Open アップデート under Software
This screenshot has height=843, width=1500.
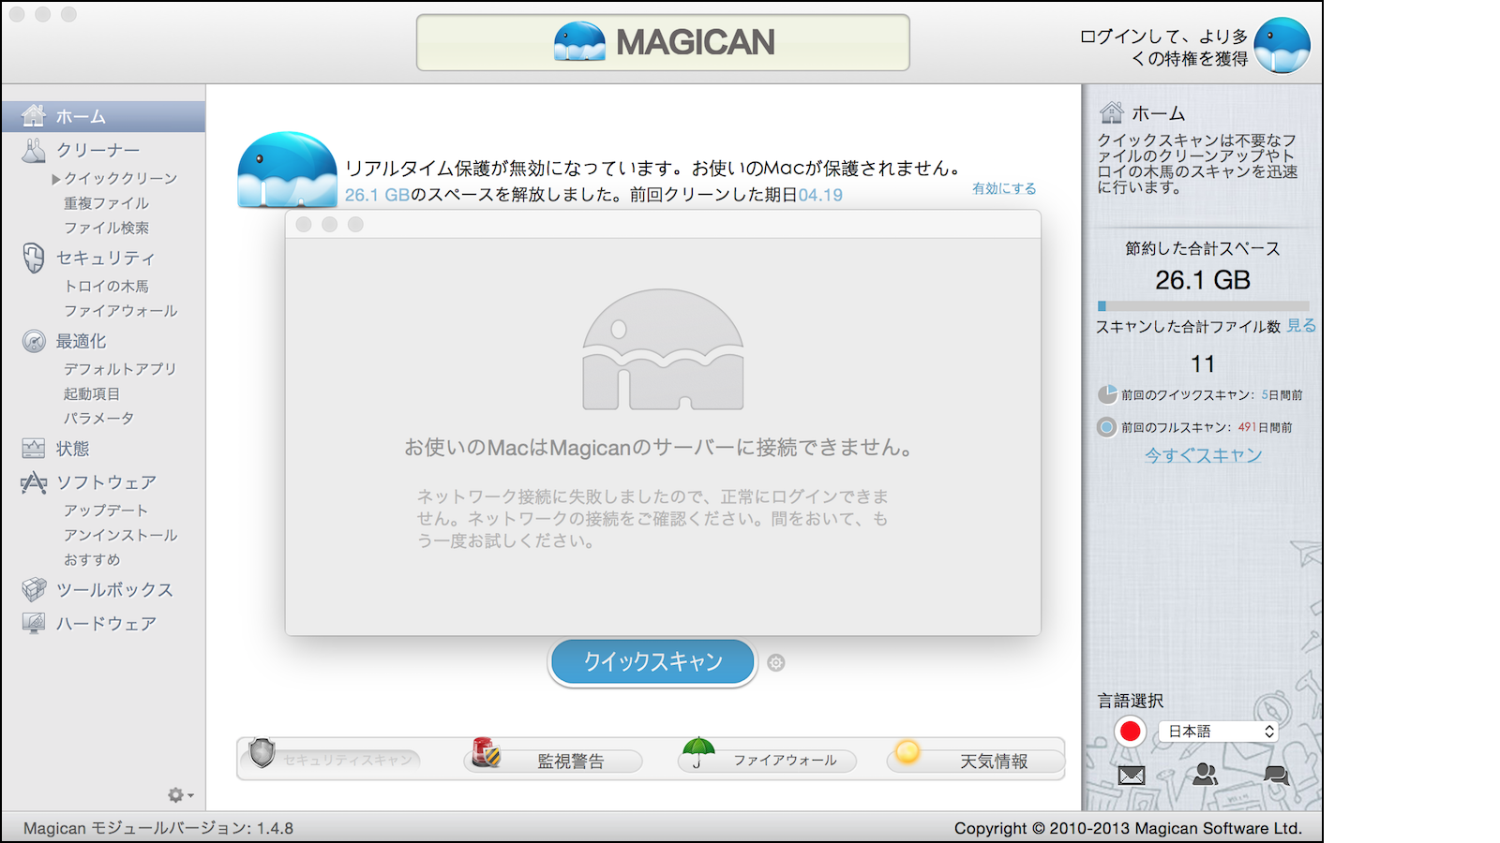106,510
